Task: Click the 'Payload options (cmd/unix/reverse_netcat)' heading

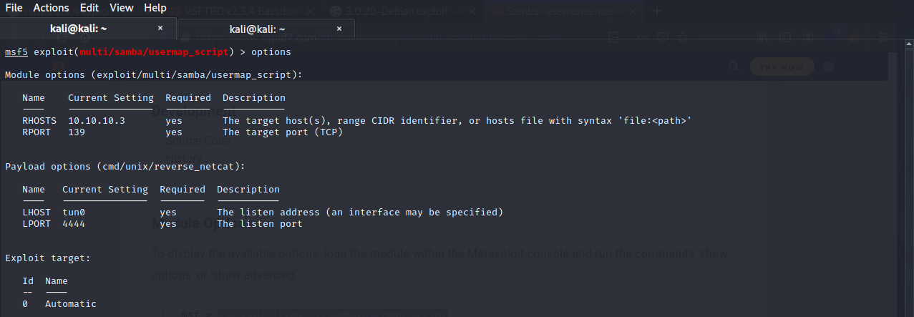Action: click(x=125, y=166)
